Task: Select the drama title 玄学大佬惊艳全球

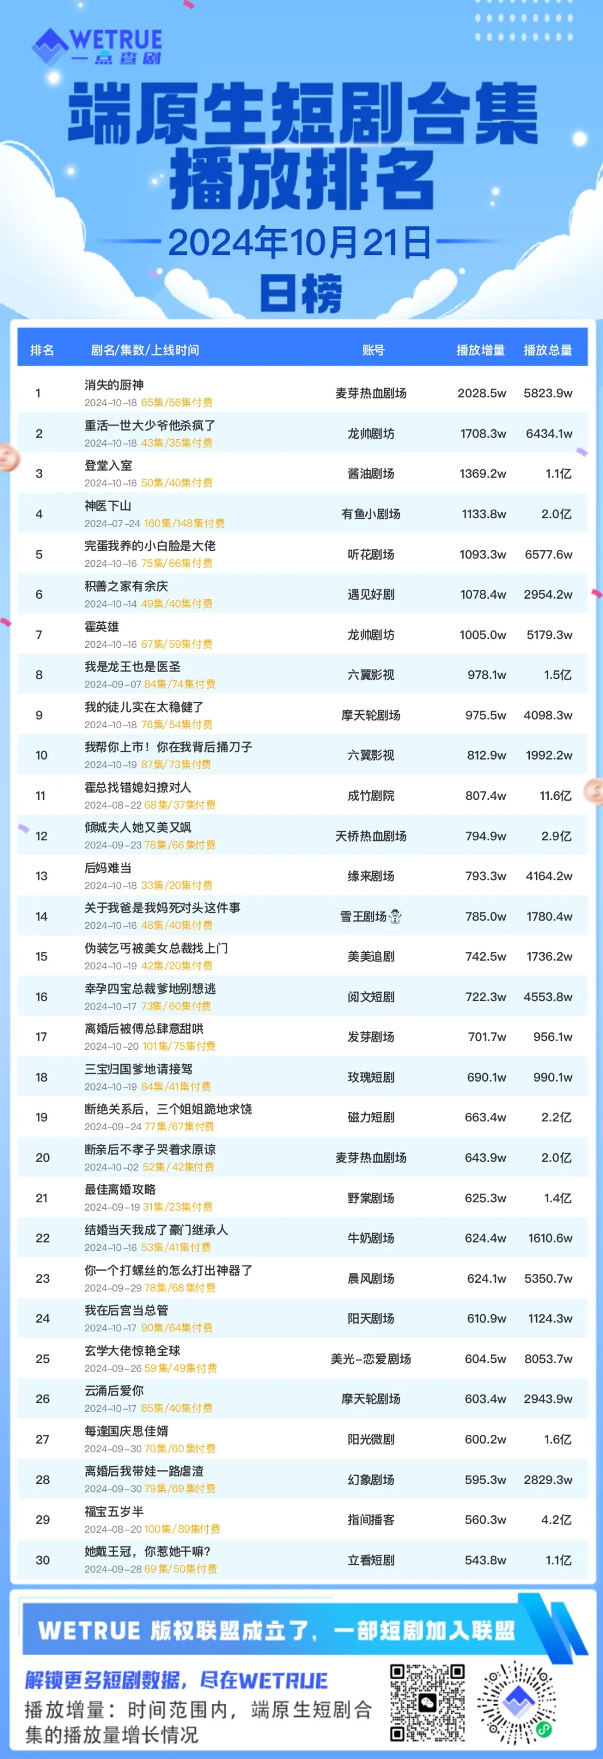Action: pyautogui.click(x=132, y=1350)
